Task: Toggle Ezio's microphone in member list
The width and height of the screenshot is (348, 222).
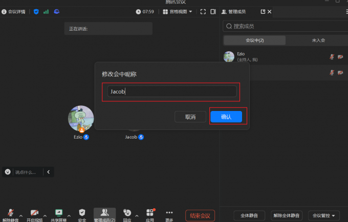Action: click(332, 57)
